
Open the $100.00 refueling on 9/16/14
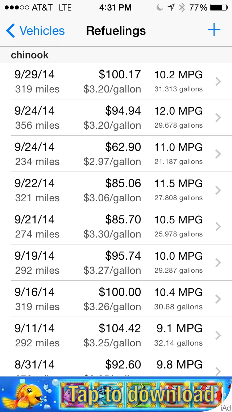click(x=120, y=292)
